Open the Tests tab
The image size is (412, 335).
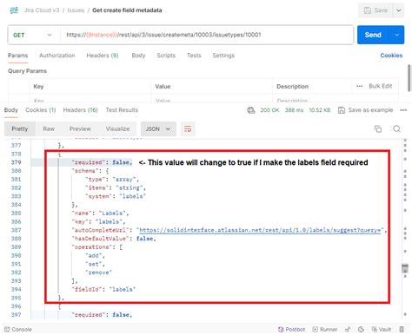pyautogui.click(x=194, y=56)
